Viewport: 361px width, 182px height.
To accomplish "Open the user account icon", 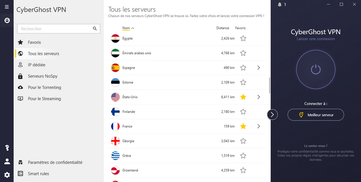I will (7, 161).
